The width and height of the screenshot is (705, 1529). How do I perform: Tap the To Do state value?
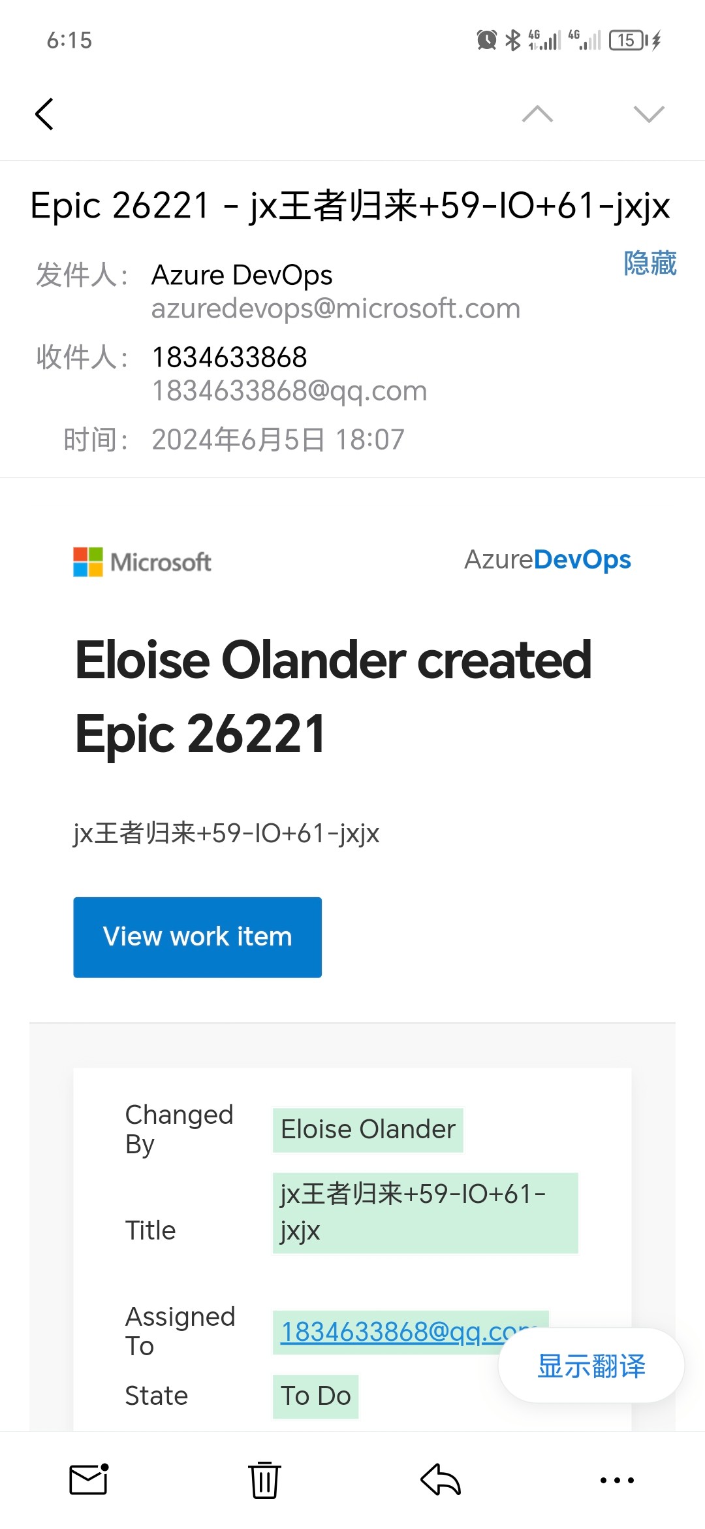tap(315, 1396)
